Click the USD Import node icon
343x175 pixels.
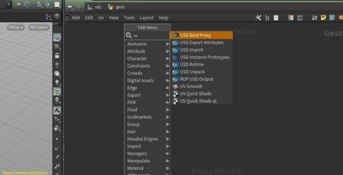click(175, 50)
